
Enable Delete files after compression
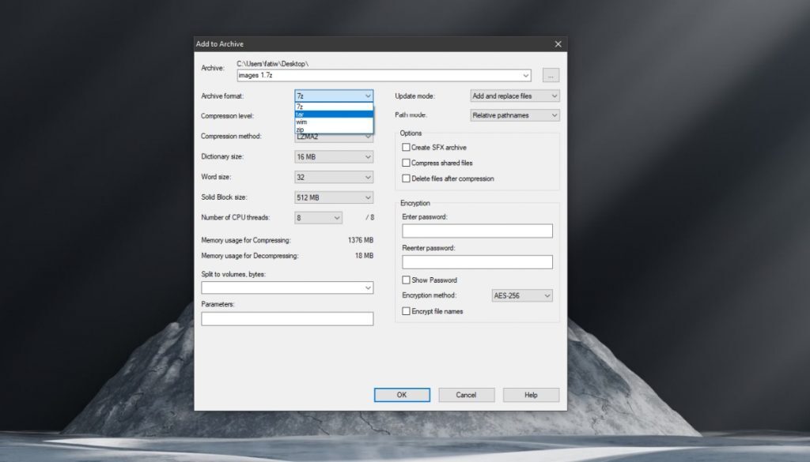406,178
